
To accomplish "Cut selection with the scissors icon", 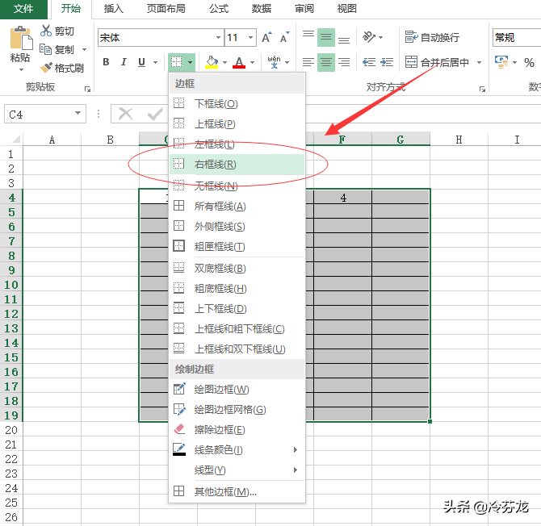I will [x=45, y=31].
